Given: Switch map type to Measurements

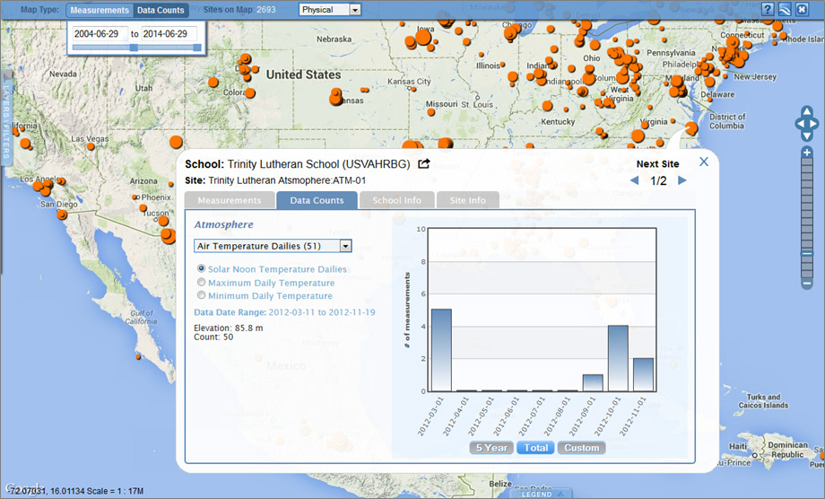Looking at the screenshot, I should pos(100,10).
